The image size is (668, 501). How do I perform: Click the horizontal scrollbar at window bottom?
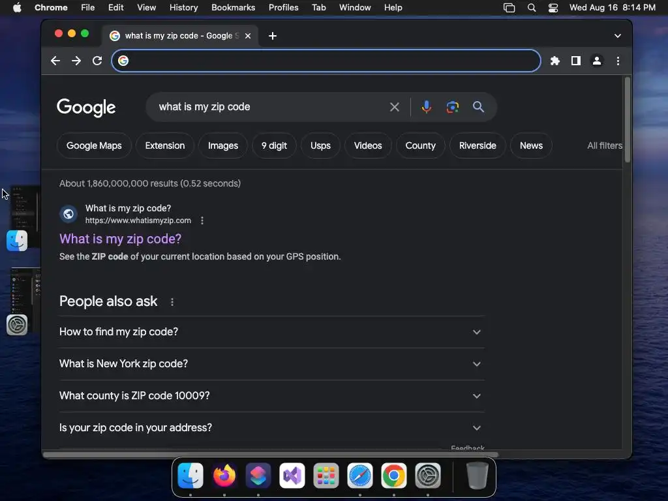point(271,455)
